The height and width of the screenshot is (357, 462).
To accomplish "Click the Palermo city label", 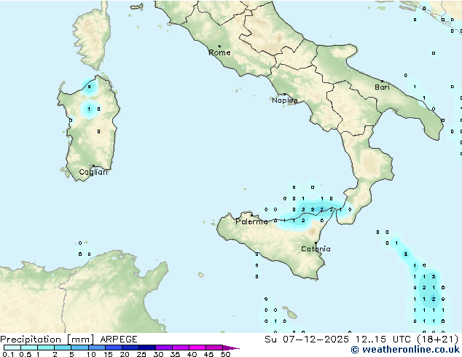I will coord(251,221).
